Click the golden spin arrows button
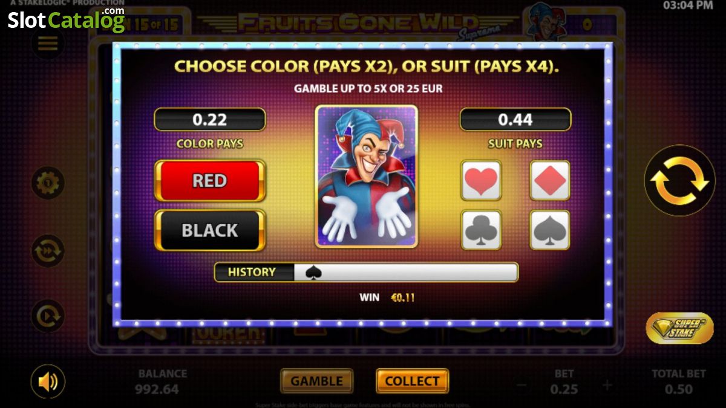The width and height of the screenshot is (726, 408). click(679, 180)
